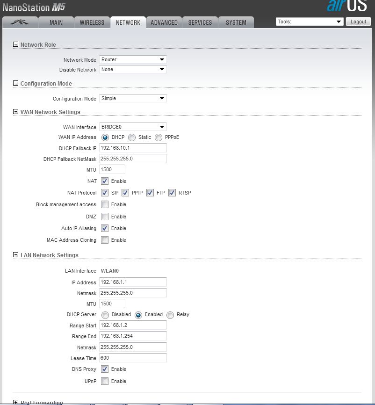Toggle the PPTP NAT protocol checkbox

coord(125,193)
